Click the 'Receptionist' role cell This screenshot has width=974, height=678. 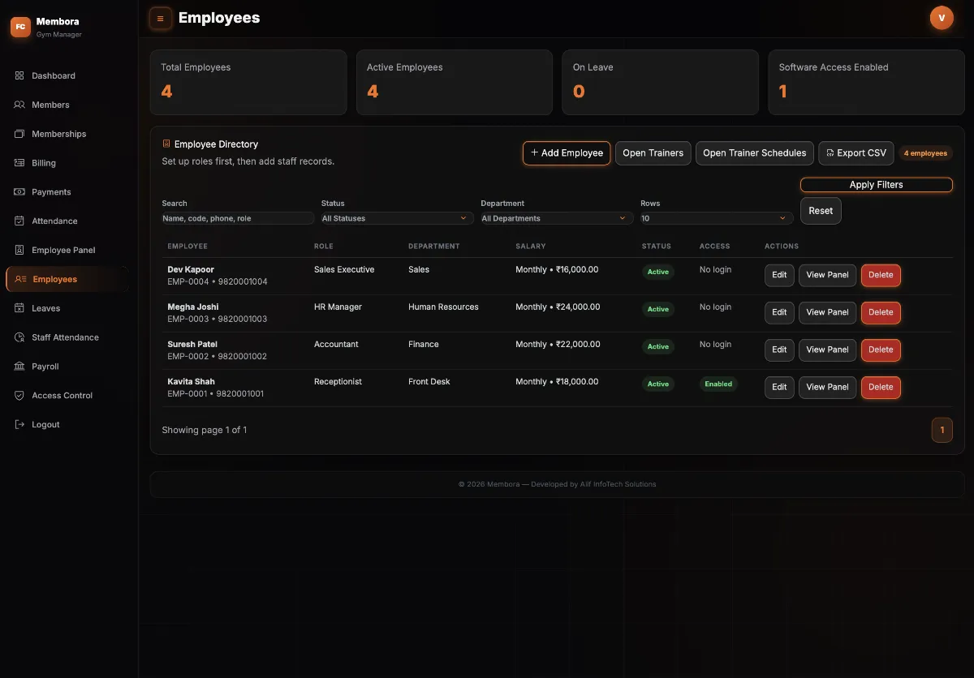coord(338,381)
